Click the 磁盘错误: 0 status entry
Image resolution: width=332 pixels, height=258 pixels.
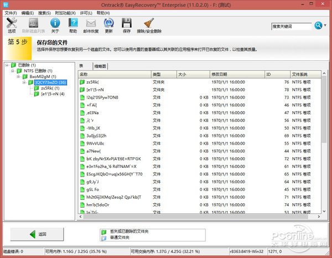click(13, 252)
